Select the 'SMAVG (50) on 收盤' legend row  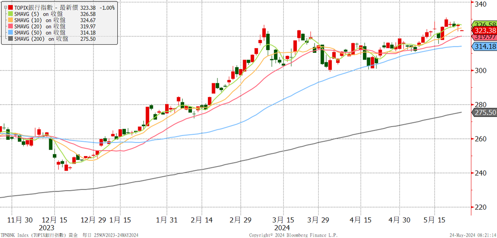[40, 33]
